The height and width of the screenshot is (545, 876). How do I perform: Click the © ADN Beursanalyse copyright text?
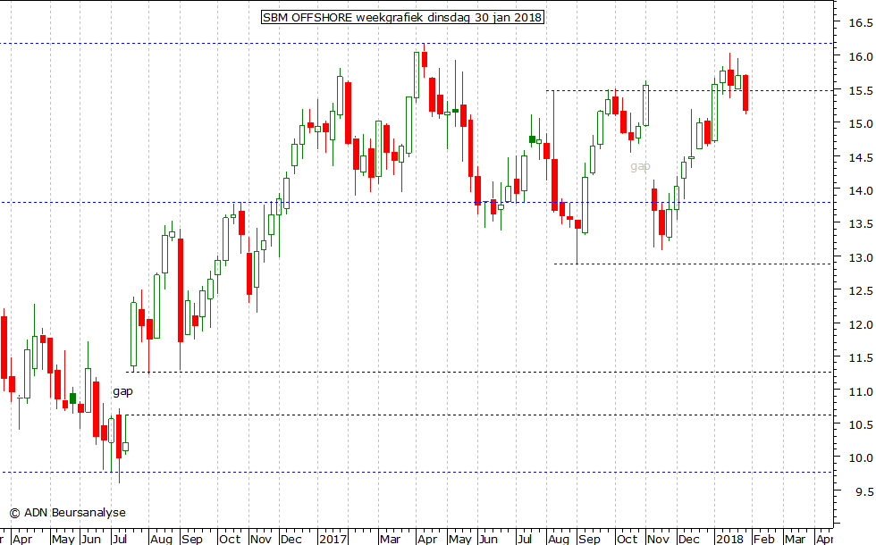click(68, 513)
